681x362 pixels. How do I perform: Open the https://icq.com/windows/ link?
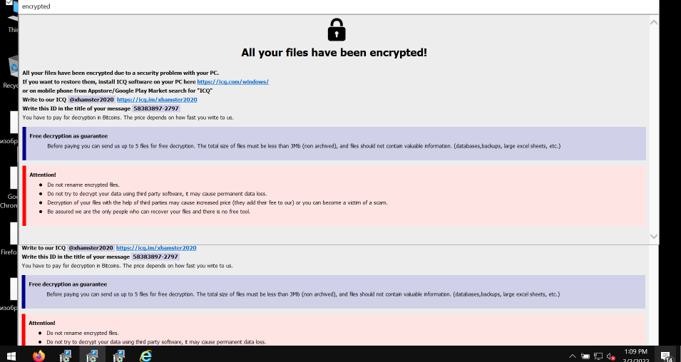pyautogui.click(x=233, y=82)
